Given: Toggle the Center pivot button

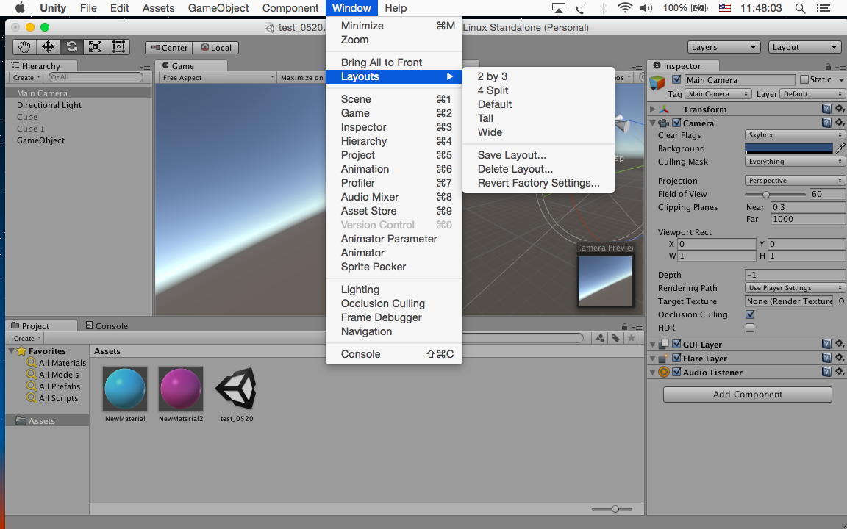Looking at the screenshot, I should point(168,48).
